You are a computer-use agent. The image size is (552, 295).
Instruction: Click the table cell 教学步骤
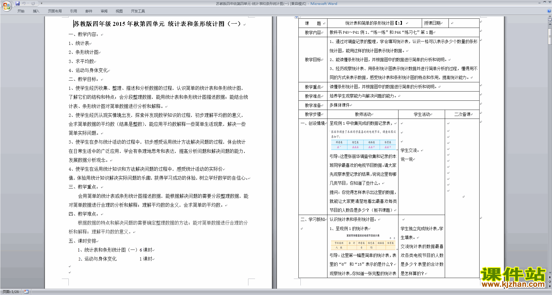click(313, 114)
